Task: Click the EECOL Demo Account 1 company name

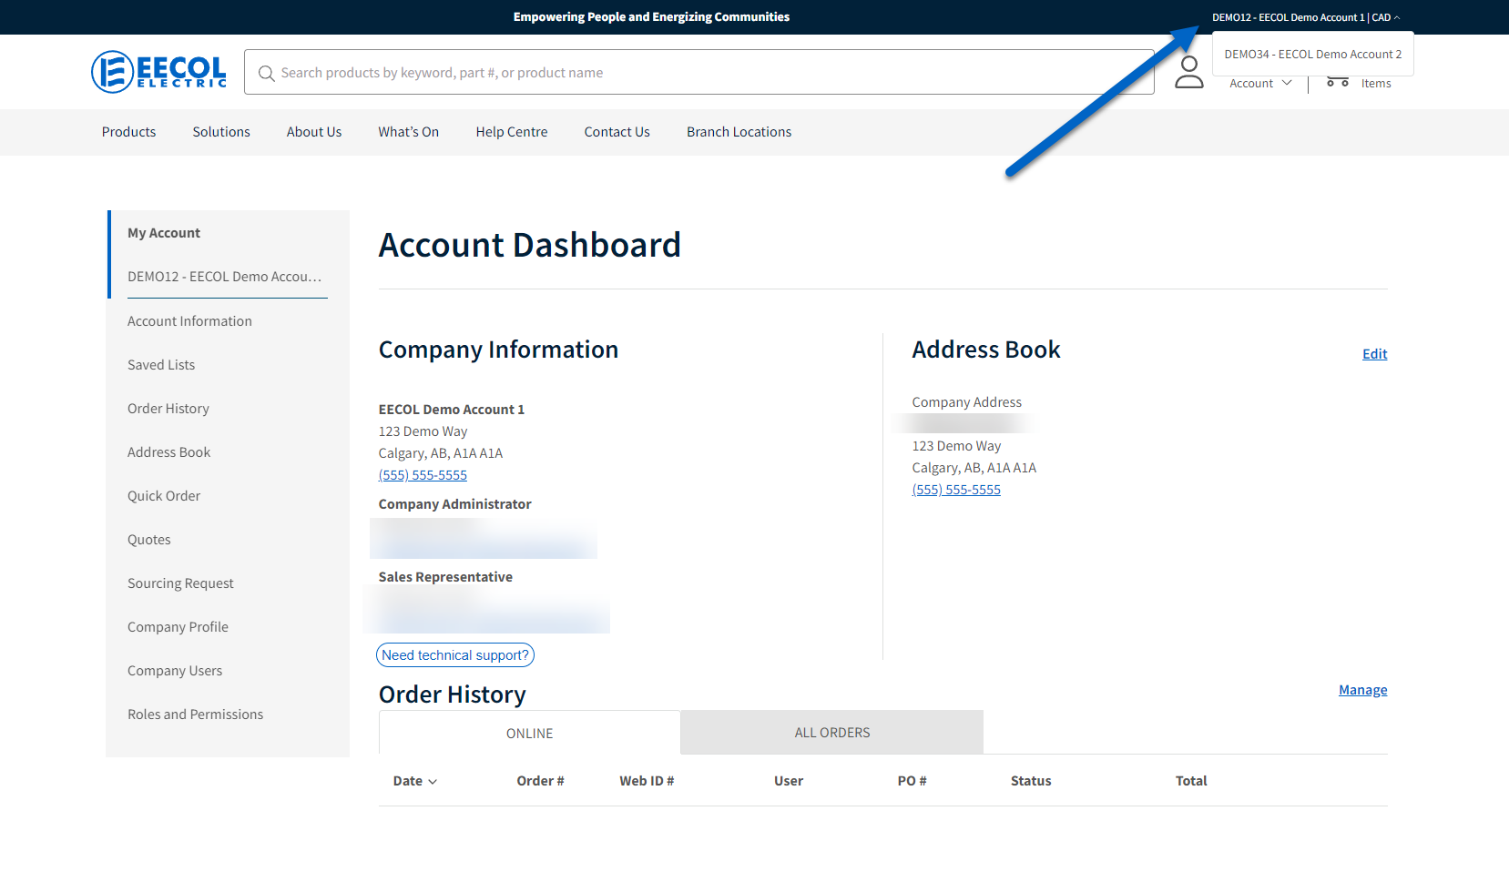Action: 452,410
